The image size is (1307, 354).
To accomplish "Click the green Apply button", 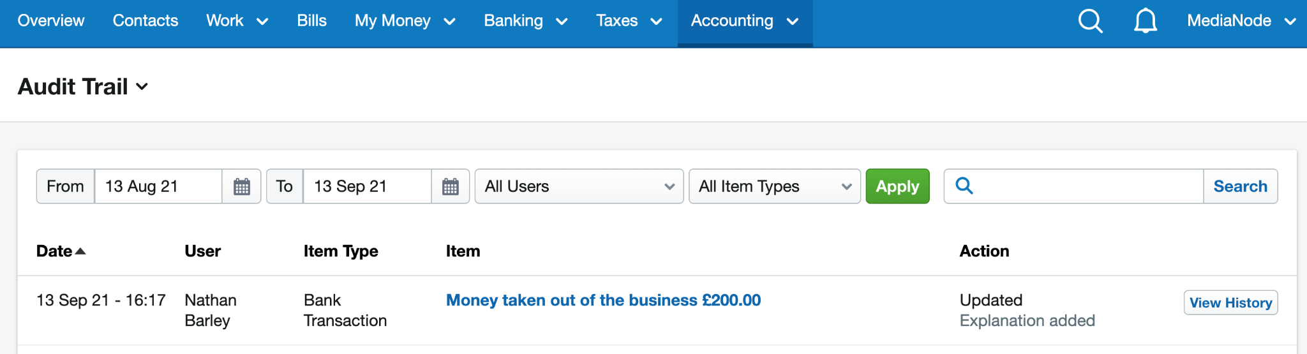I will [897, 186].
